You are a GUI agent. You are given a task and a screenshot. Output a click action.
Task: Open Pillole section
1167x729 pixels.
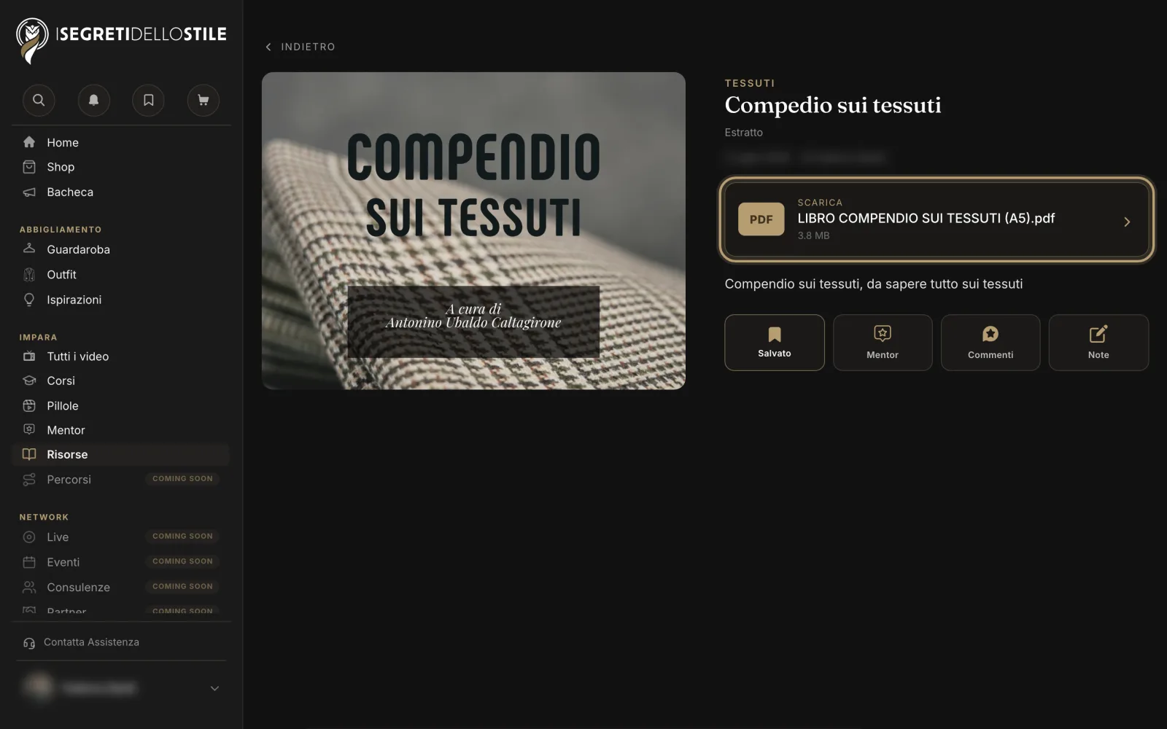click(121, 405)
